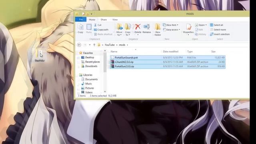The image size is (256, 144).
Task: Switch to the View ribbon tab
Action: click(115, 20)
